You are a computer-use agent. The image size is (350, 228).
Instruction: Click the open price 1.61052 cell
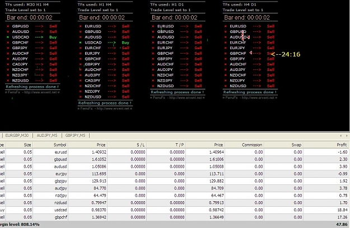click(99, 159)
